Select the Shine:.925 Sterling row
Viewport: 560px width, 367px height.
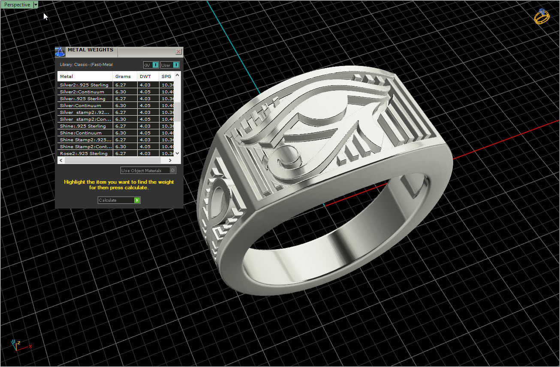click(116, 126)
